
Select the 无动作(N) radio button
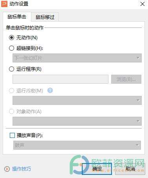point(11,38)
